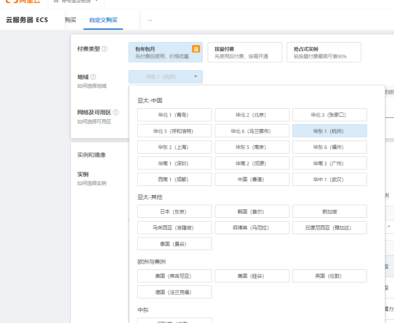Click the 实例和镜像 section heading

91,155
